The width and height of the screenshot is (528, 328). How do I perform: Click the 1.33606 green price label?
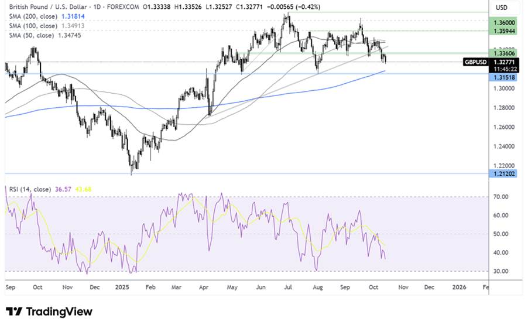(x=505, y=53)
